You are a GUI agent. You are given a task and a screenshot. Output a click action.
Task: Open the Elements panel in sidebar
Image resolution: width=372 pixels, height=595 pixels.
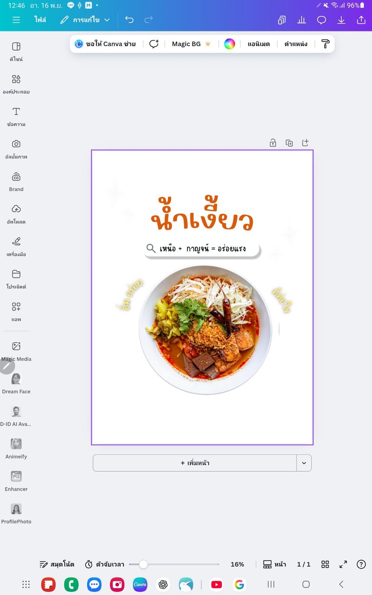point(16,84)
